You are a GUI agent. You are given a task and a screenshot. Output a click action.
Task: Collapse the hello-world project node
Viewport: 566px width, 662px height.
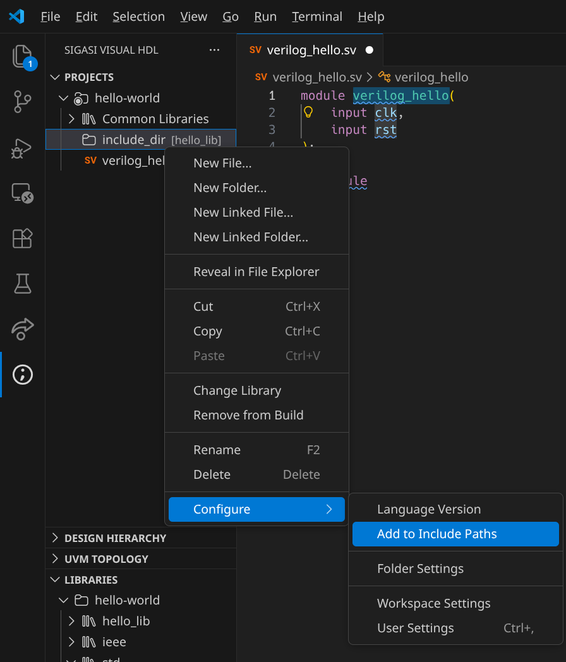[63, 98]
